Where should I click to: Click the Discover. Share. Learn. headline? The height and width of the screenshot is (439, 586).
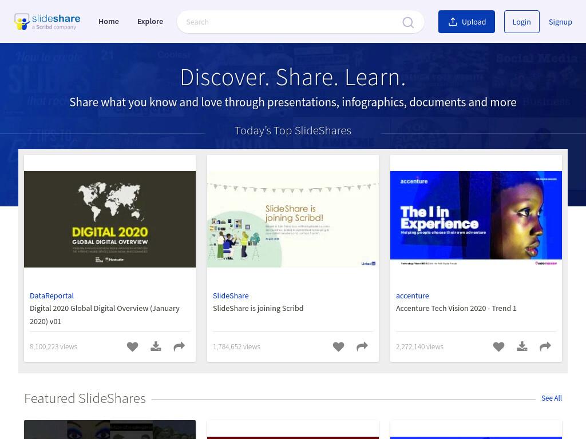(x=293, y=77)
